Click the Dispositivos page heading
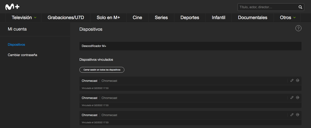Image resolution: width=311 pixels, height=128 pixels. pos(91,29)
